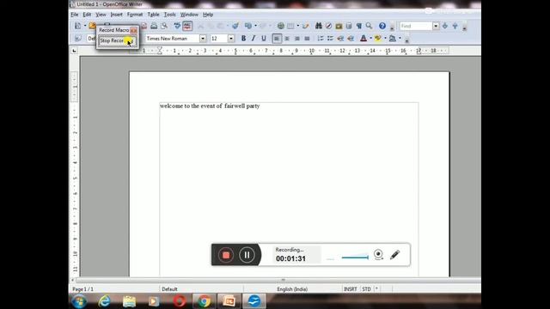Click the Stop Recording button
The width and height of the screenshot is (550, 309).
[118, 41]
